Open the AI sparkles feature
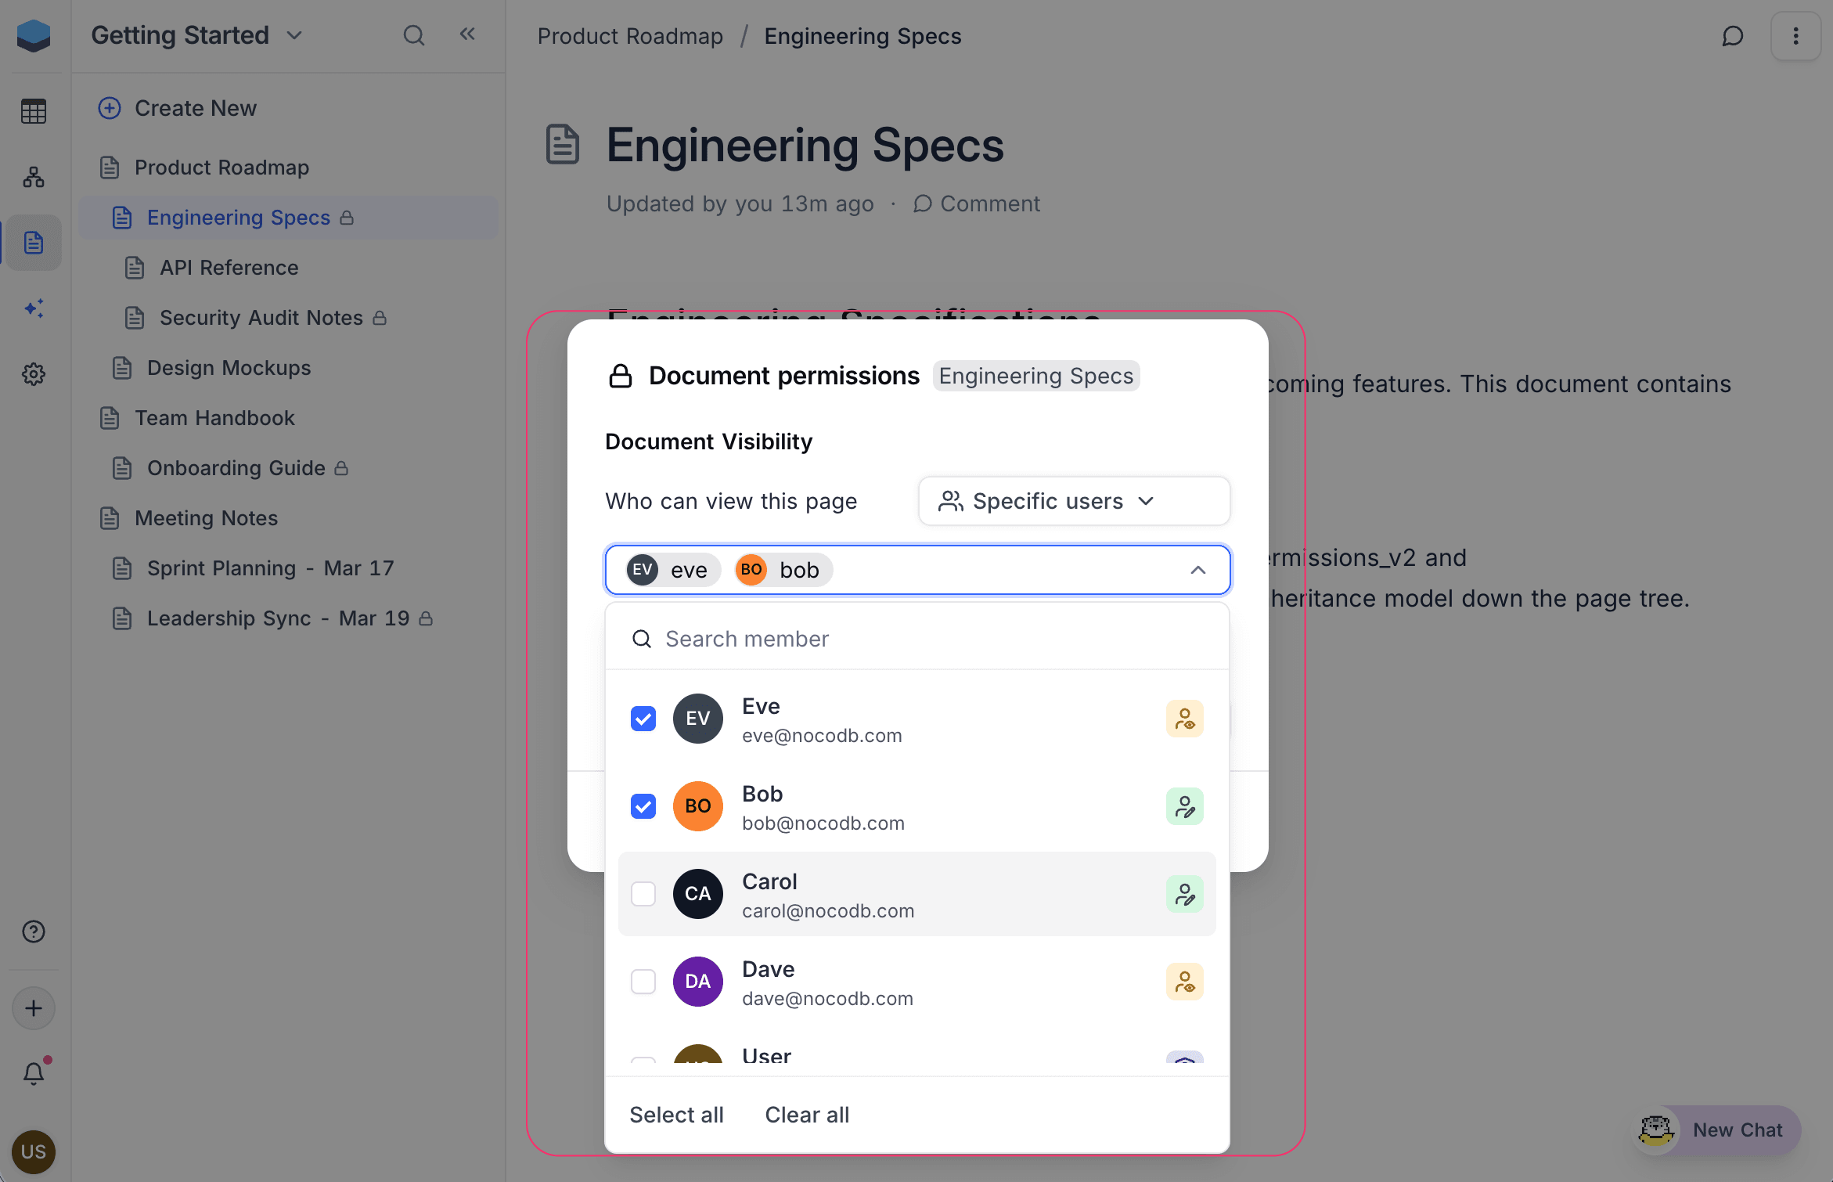 (34, 308)
